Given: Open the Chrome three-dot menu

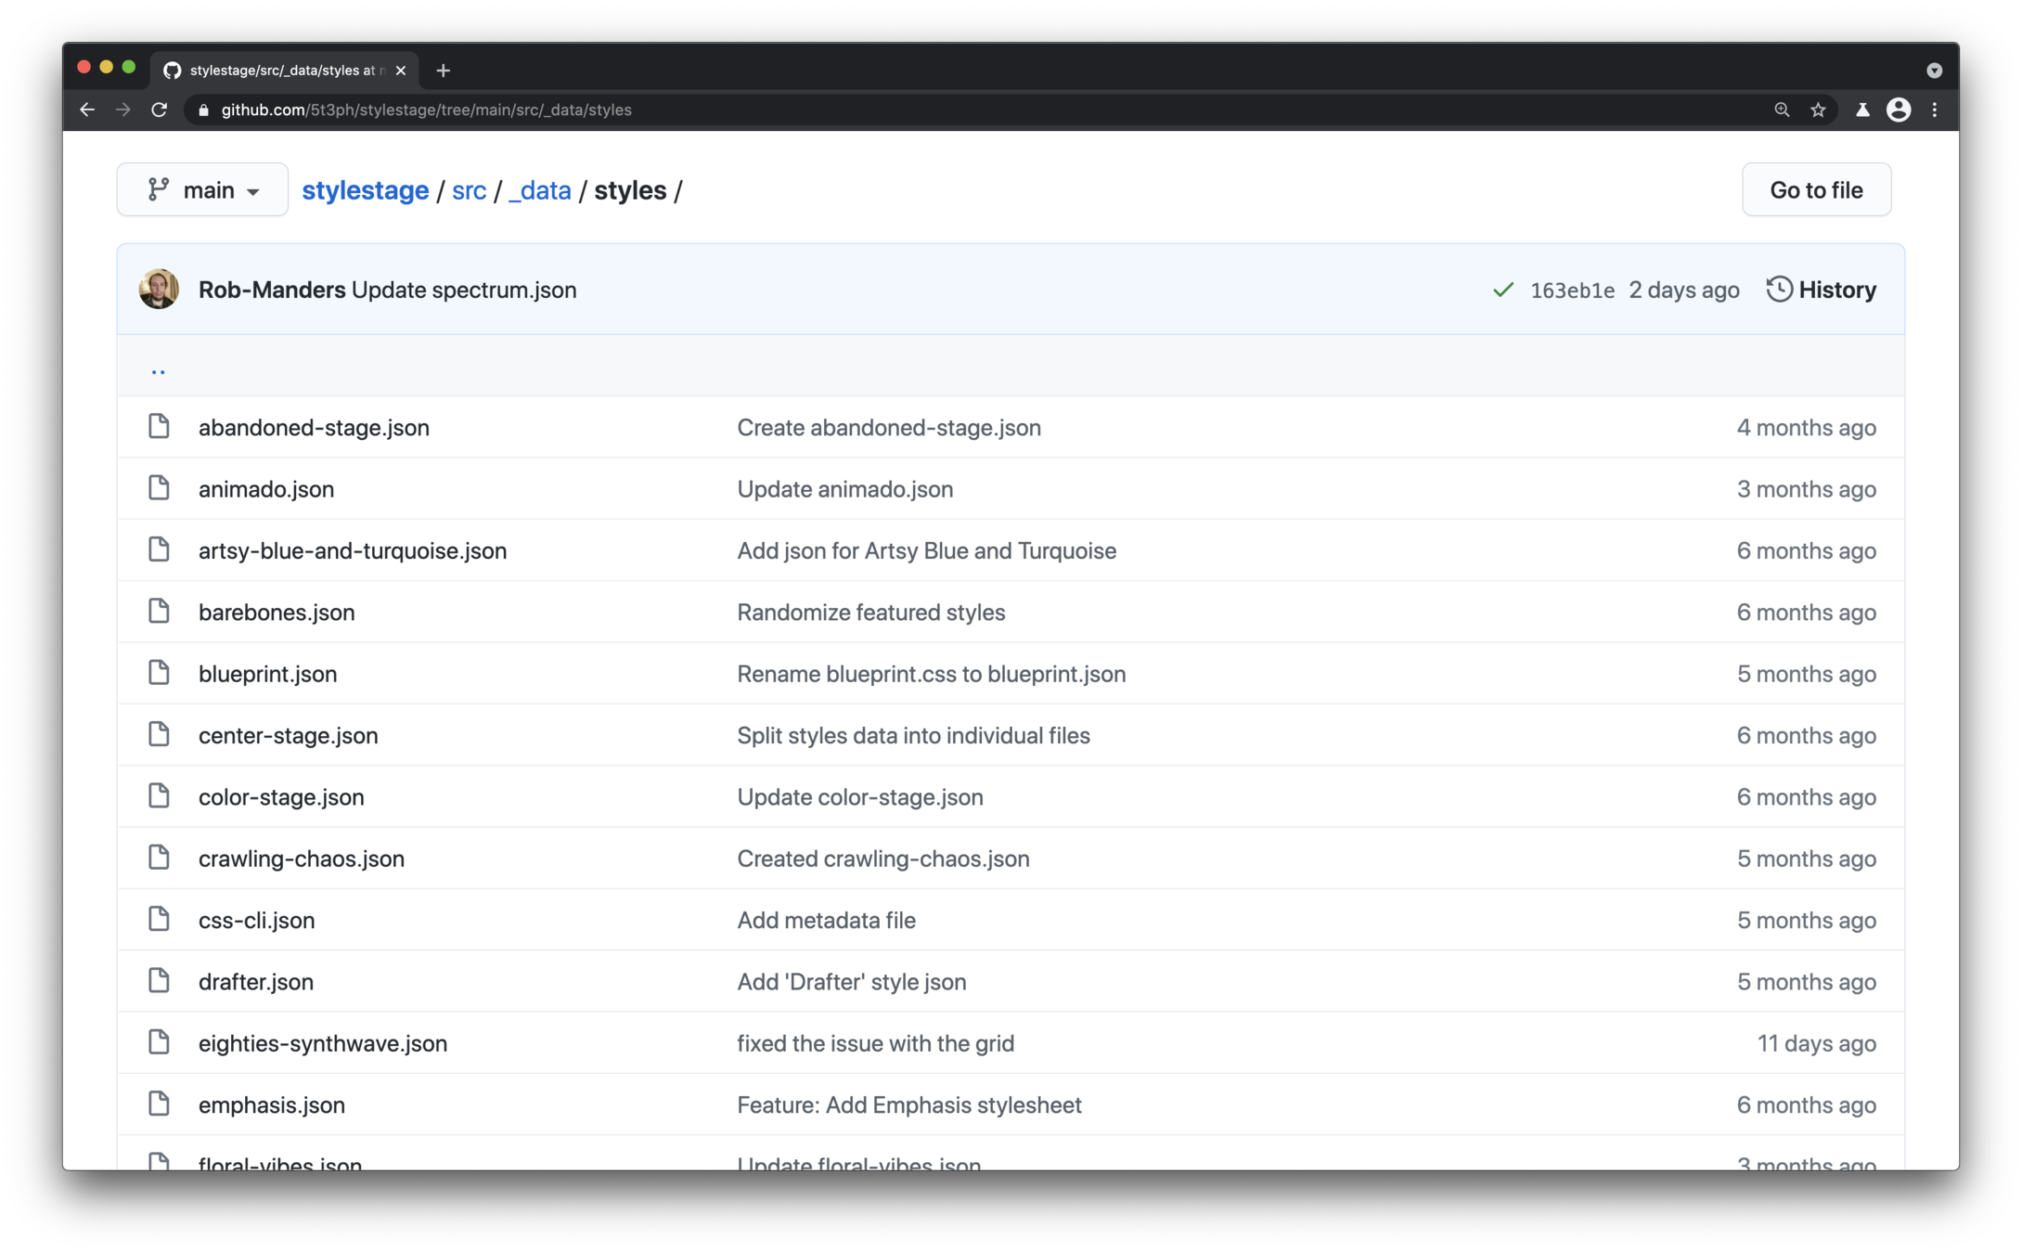Looking at the screenshot, I should pos(1935,110).
